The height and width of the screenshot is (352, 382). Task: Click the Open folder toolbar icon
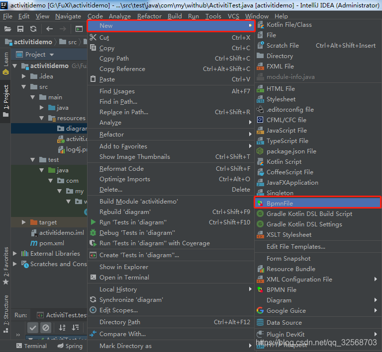8,29
